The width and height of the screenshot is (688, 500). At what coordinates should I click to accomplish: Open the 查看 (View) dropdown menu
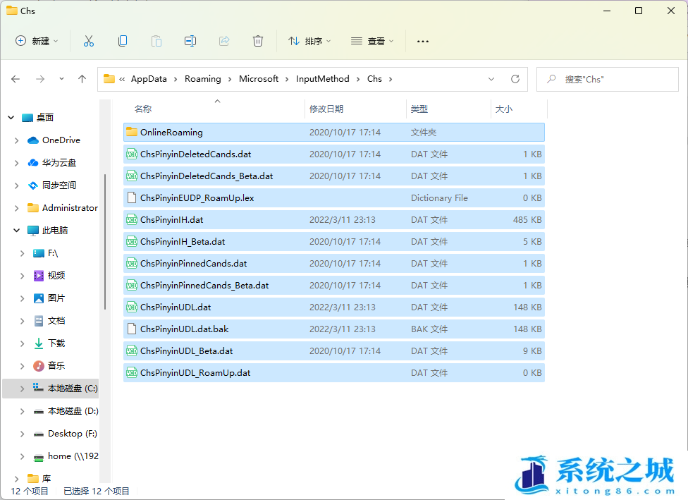tap(372, 41)
